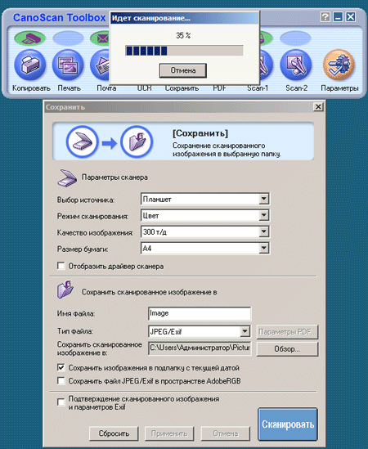Click the scanner icon beside Параметры сканера
The height and width of the screenshot is (449, 368).
67,178
